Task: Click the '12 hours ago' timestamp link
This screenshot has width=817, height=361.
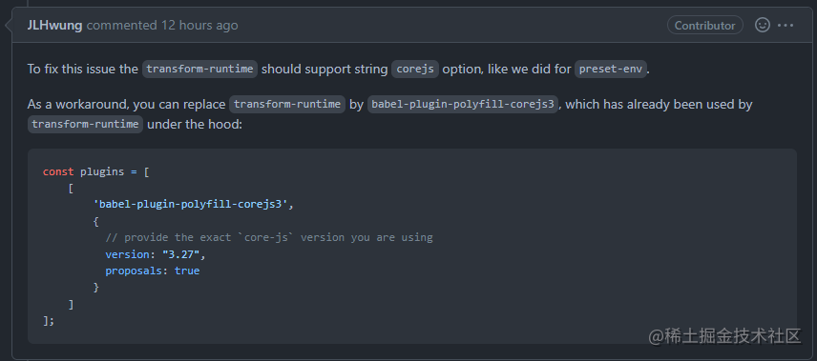Action: (x=199, y=25)
